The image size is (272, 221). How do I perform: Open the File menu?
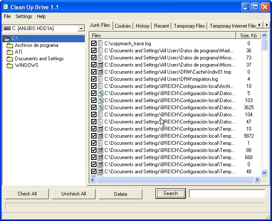7,16
